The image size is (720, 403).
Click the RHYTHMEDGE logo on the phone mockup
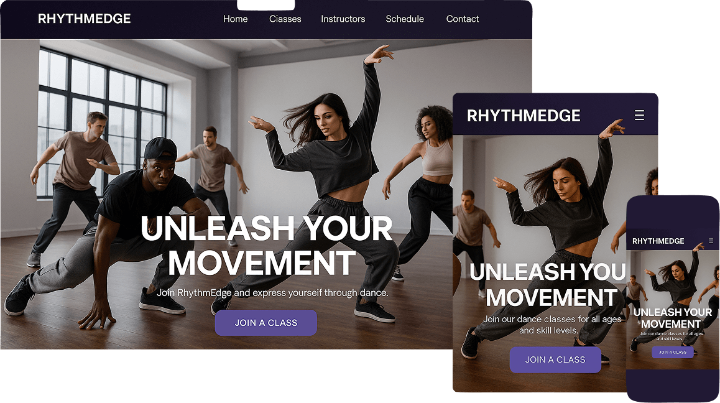658,241
